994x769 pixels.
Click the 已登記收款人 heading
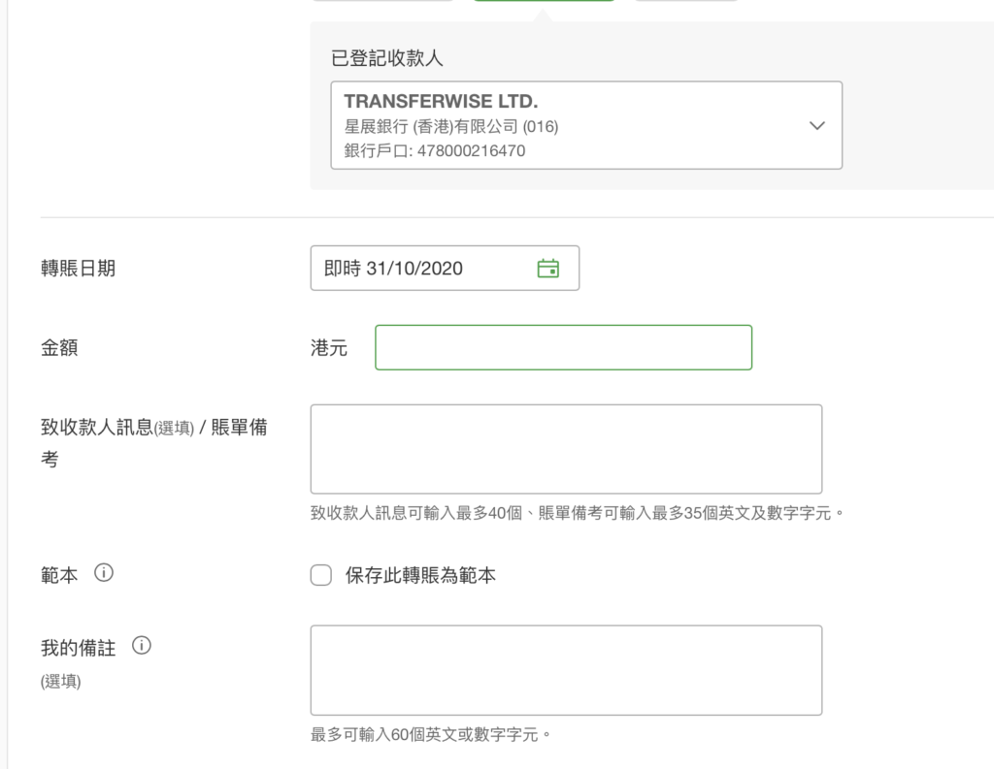(386, 58)
